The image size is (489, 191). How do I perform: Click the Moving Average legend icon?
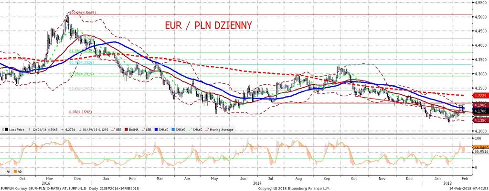click(x=207, y=130)
